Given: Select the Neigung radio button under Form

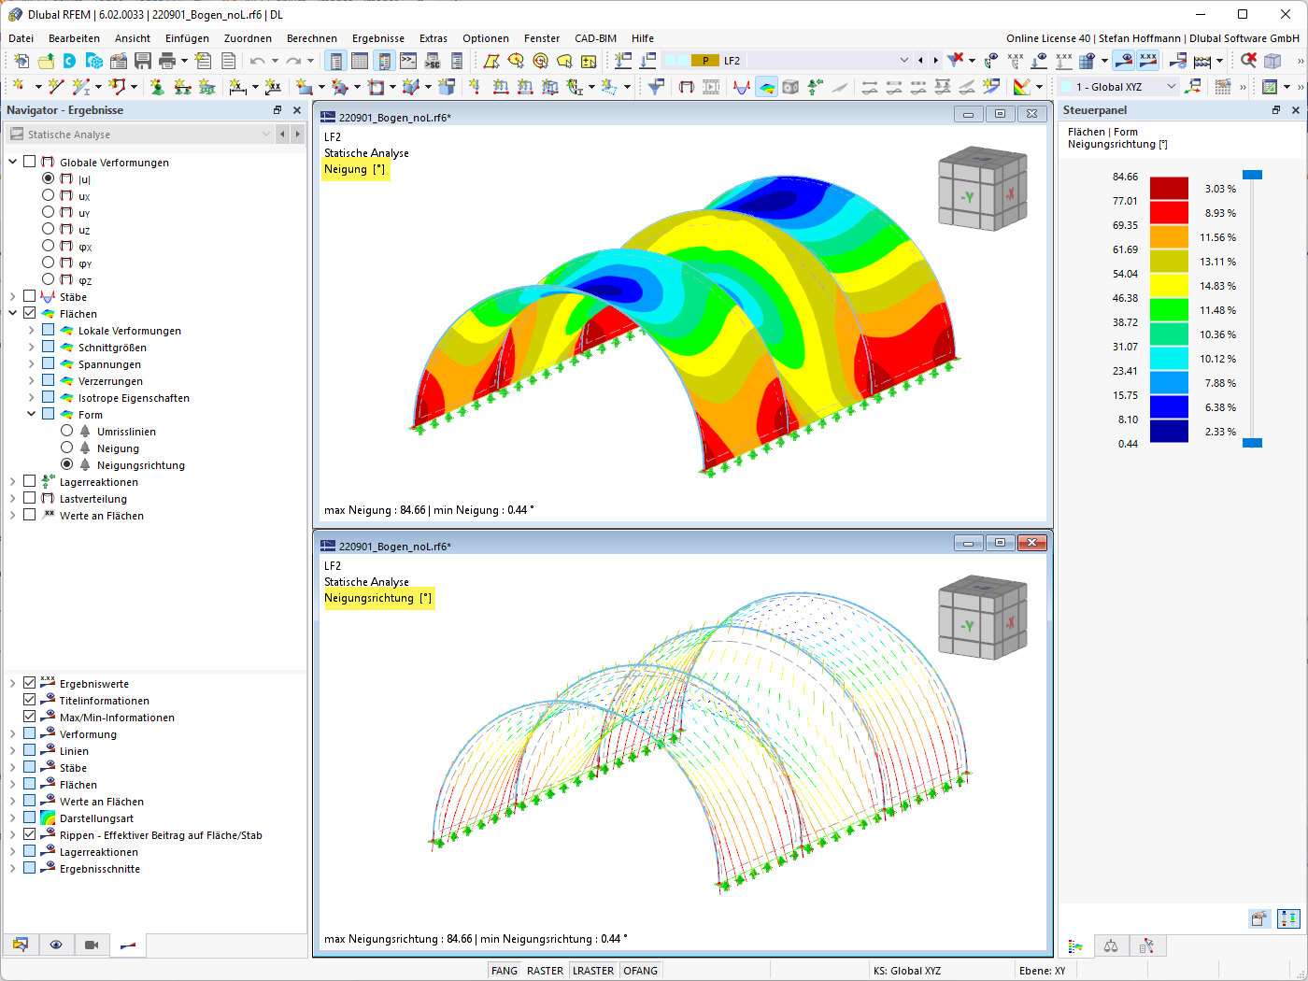Looking at the screenshot, I should click(67, 448).
